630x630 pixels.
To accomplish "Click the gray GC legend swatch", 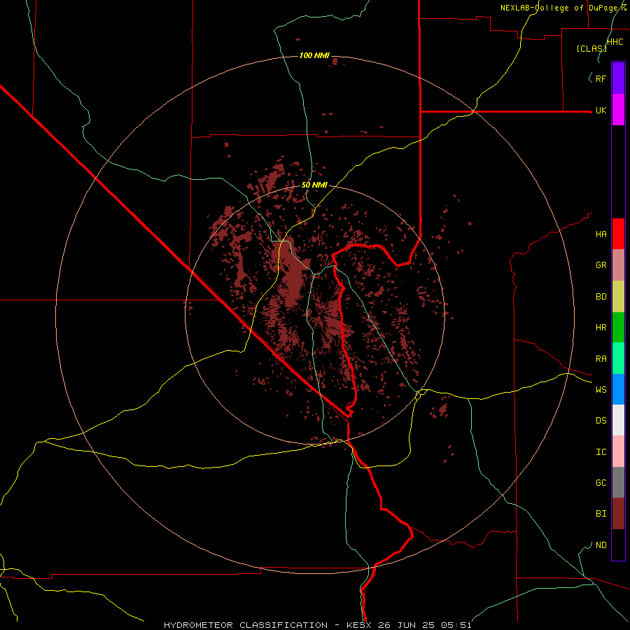I will 618,482.
